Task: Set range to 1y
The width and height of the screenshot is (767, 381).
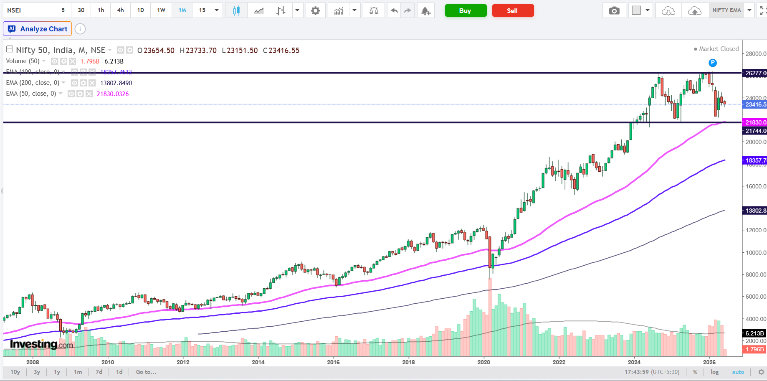Action: point(57,372)
